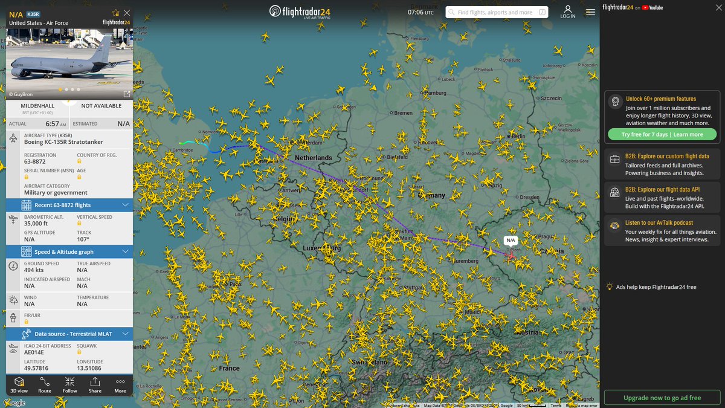Add this aircraft to favorites with the star icon
Image resolution: width=725 pixels, height=408 pixels.
click(115, 13)
